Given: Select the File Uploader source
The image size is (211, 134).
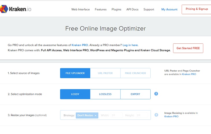Looking at the screenshot, I should (75, 73).
